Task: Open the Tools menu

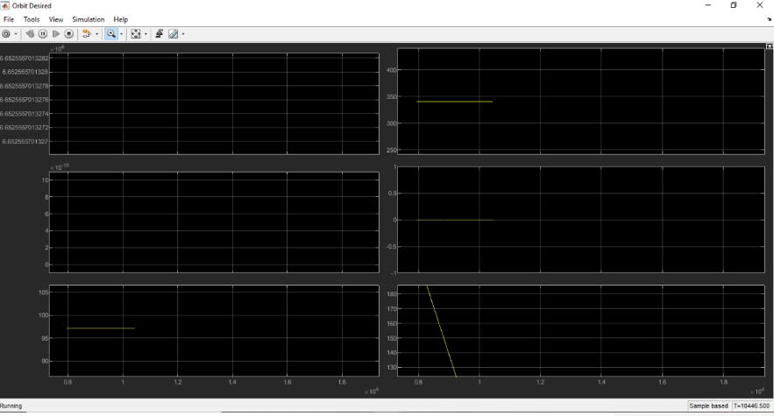Action: click(x=31, y=19)
